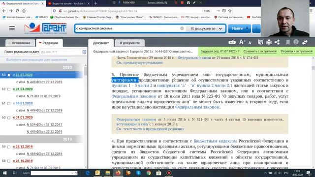
Task: Open revision from 01.01.2020
Action: click(x=23, y=118)
